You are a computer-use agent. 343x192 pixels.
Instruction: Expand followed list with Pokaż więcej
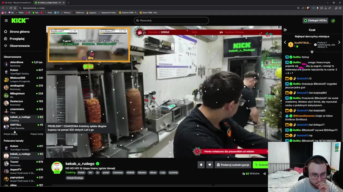coord(10,134)
